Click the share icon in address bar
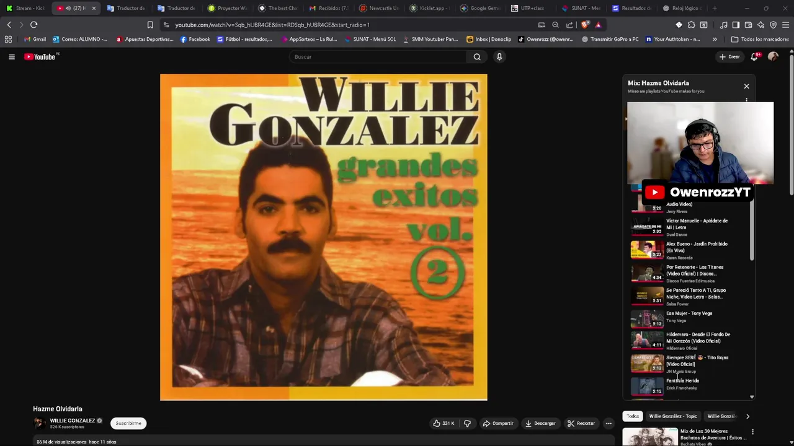 coord(569,25)
